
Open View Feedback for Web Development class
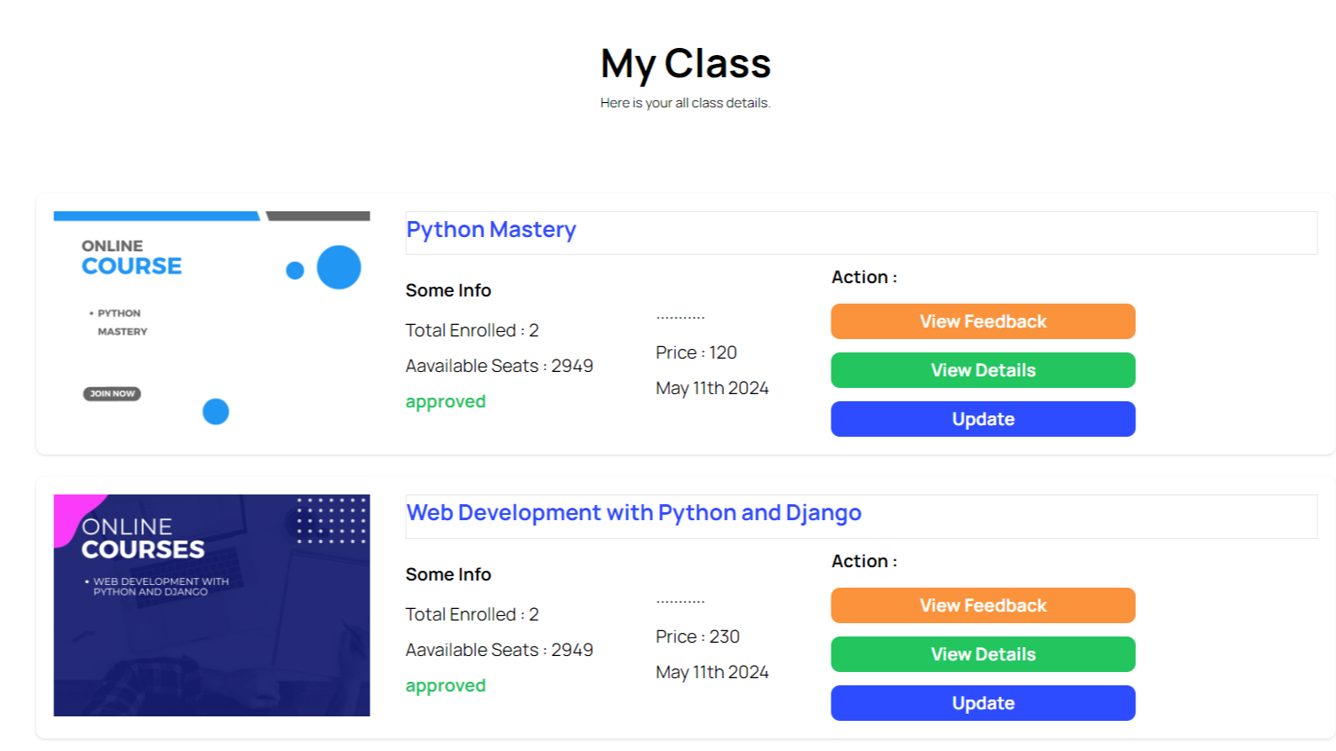pyautogui.click(x=982, y=605)
